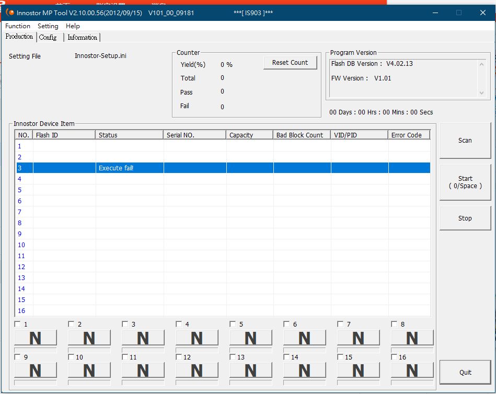Viewport: 496px width, 394px height.
Task: Enable checkbox for port 2
Action: 71,324
